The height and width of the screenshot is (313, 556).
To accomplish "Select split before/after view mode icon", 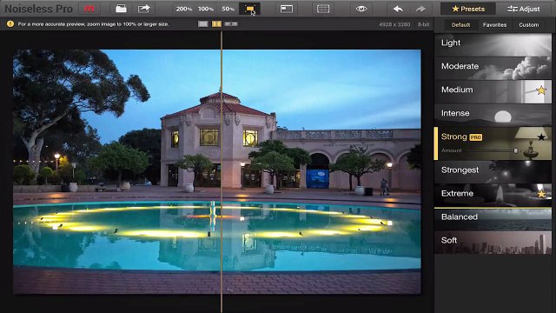I will point(216,24).
